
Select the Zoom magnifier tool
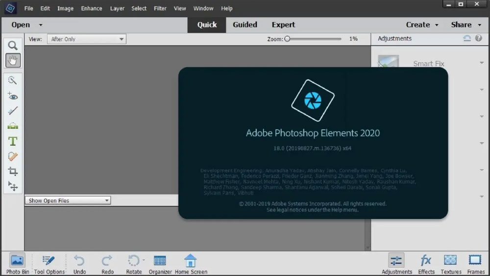pyautogui.click(x=13, y=46)
